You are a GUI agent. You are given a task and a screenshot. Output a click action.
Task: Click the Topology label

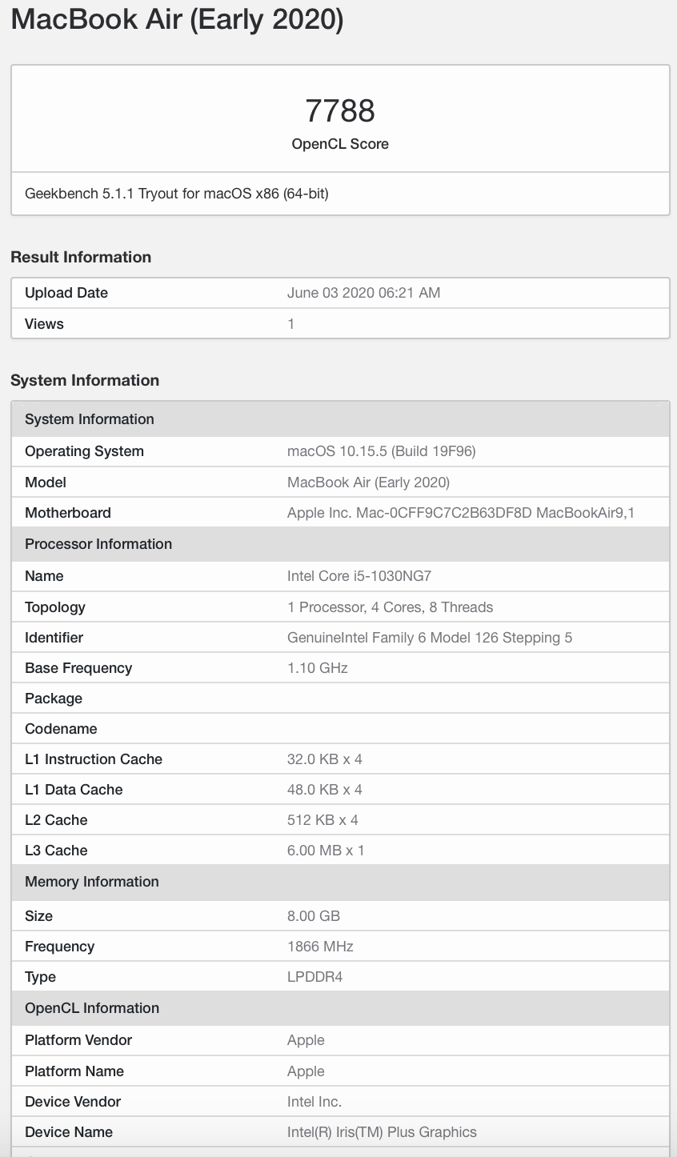tap(55, 607)
